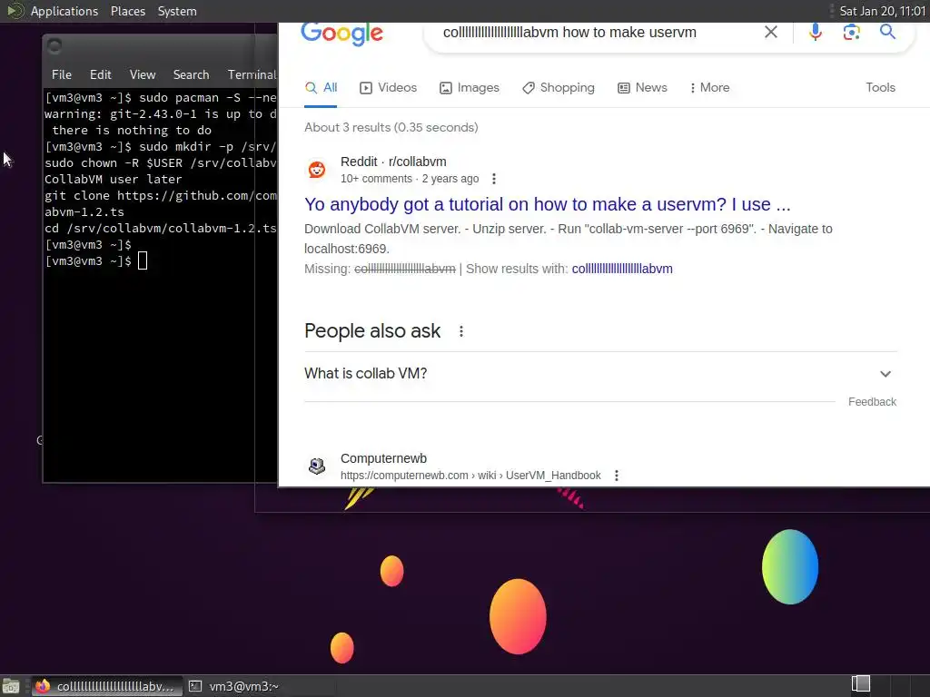The height and width of the screenshot is (697, 930).
Task: Switch to Videos results tab
Action: click(x=389, y=88)
